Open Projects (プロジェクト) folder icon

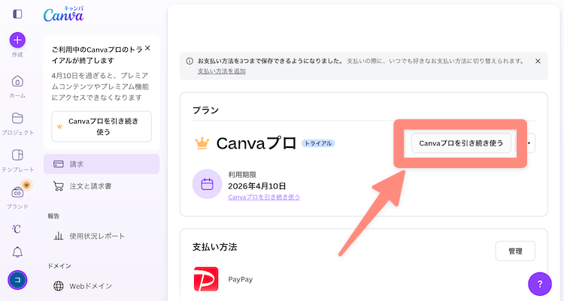point(17,118)
